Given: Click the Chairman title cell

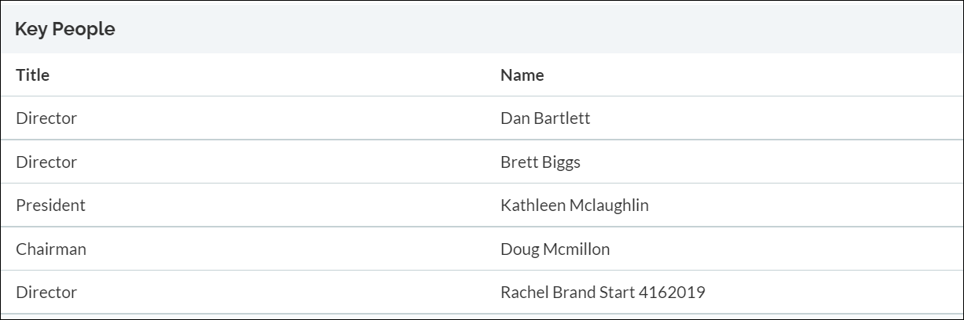Looking at the screenshot, I should 51,249.
